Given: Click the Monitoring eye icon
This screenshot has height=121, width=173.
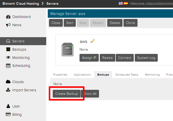Looking at the screenshot, I should coord(8,57).
